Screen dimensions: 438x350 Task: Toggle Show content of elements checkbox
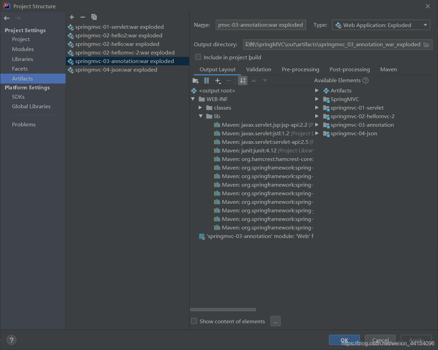pos(194,321)
